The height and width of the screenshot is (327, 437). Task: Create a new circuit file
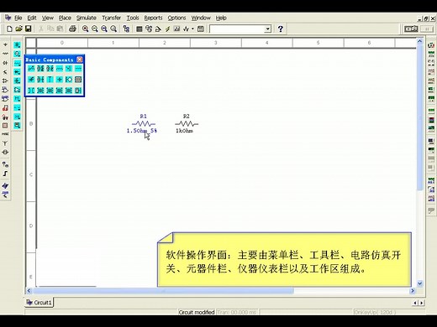9,29
